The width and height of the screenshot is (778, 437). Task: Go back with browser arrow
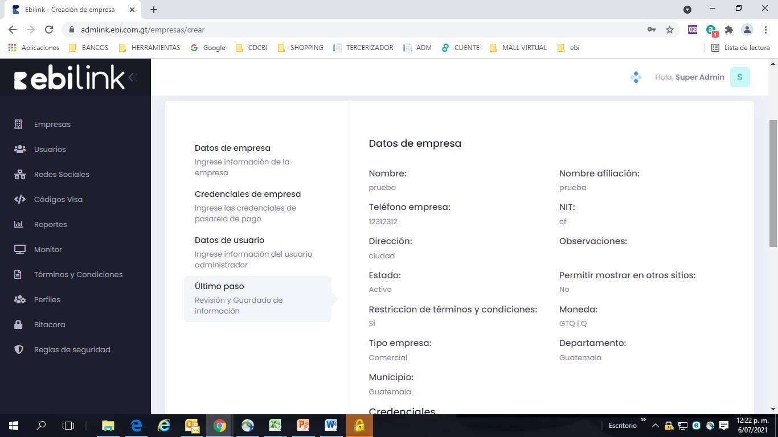coord(13,30)
